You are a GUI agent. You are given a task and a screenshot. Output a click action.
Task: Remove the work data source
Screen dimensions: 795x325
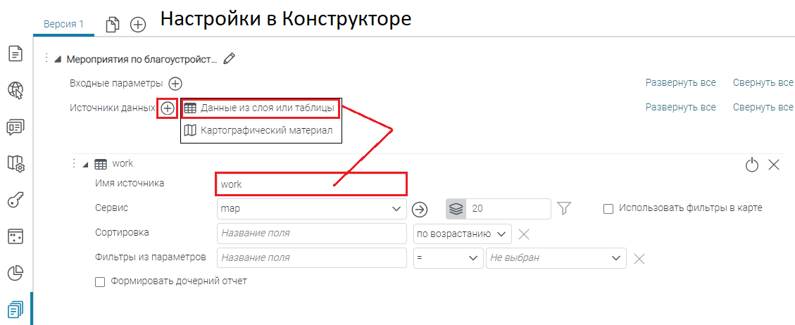pos(774,165)
